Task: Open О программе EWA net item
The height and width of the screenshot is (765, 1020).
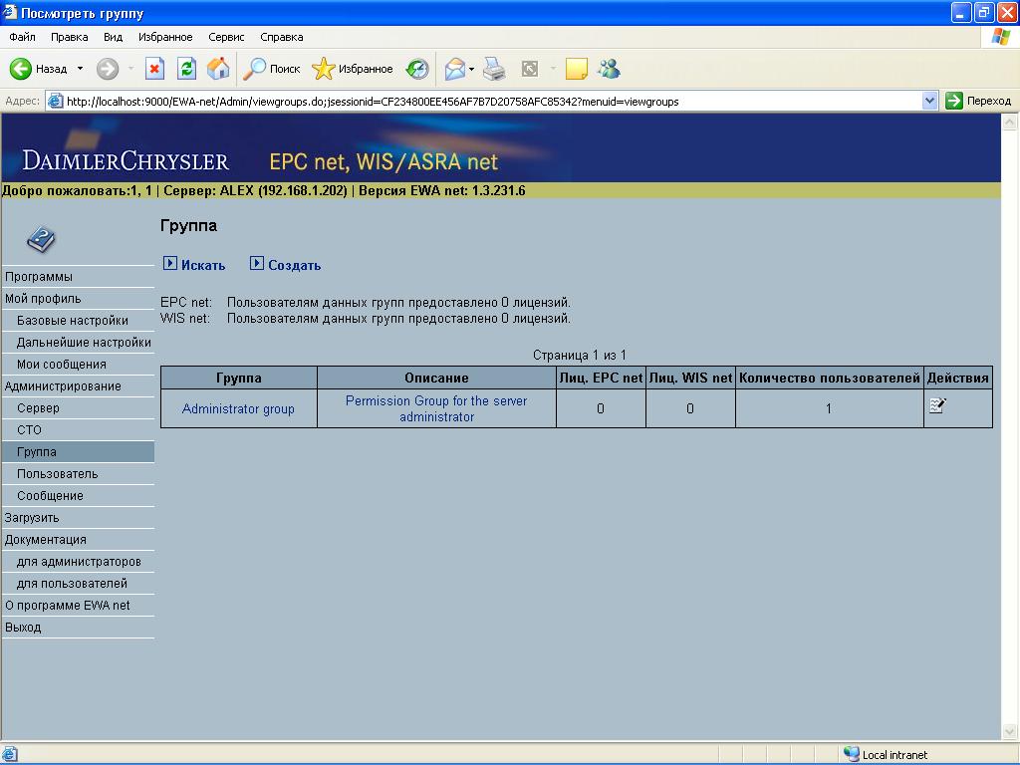Action: pos(78,605)
